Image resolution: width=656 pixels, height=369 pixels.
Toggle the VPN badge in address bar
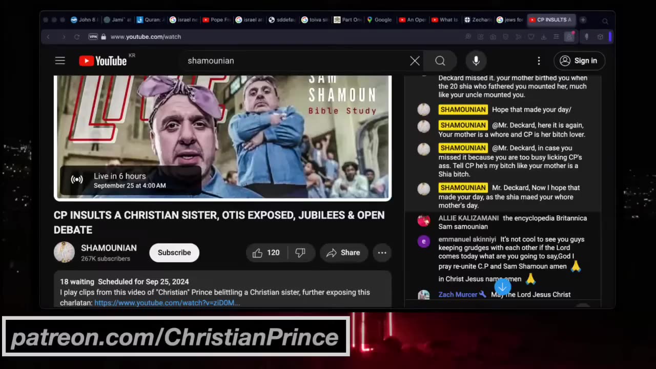[x=93, y=37]
